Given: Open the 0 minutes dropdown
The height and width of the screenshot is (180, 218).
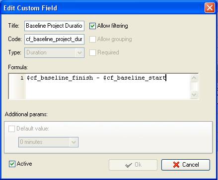Looking at the screenshot, I should (x=48, y=142).
